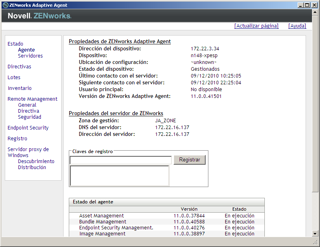320x247 pixels.
Task: Open Servidor proxy de Windows link
Action: pyautogui.click(x=28, y=152)
